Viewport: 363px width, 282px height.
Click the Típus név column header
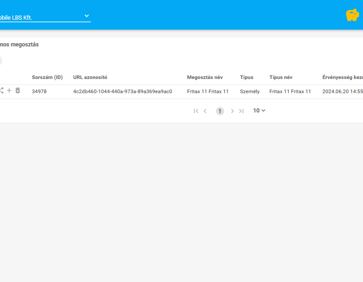point(281,77)
